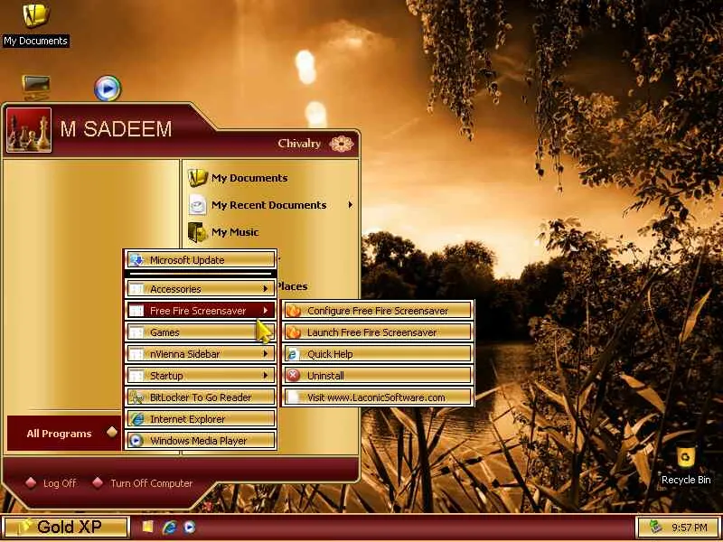Expand the My Recent Documents arrow
The height and width of the screenshot is (542, 723).
(351, 205)
